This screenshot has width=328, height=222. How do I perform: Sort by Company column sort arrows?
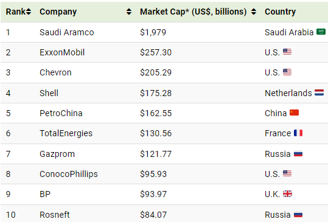pos(129,12)
